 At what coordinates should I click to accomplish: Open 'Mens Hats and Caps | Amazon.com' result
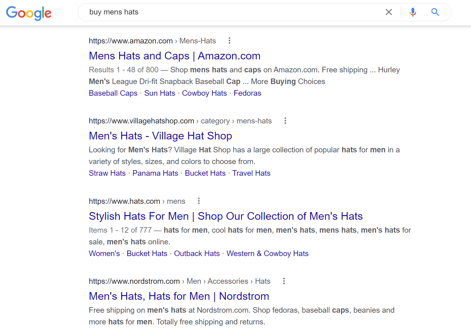[174, 56]
